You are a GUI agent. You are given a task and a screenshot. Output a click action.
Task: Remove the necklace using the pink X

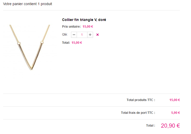[x=97, y=35]
